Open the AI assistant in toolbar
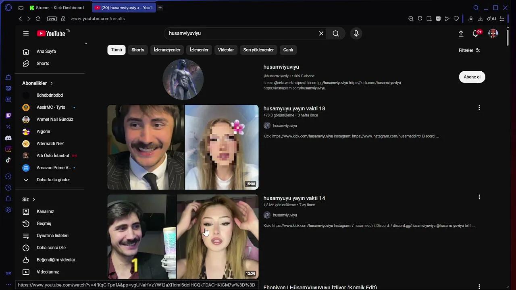 click(491, 19)
